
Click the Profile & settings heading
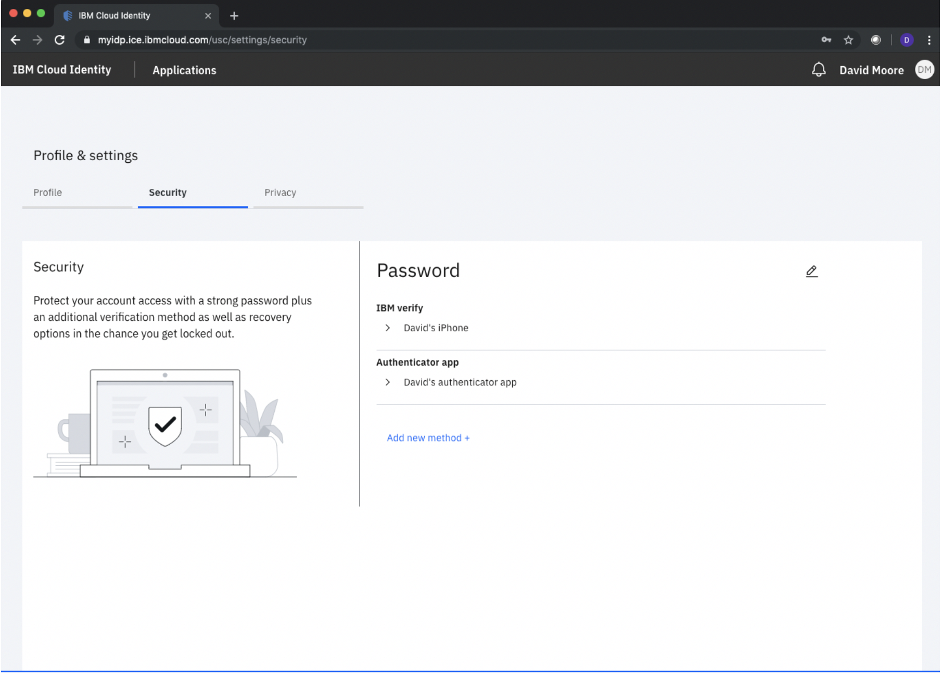pos(85,156)
